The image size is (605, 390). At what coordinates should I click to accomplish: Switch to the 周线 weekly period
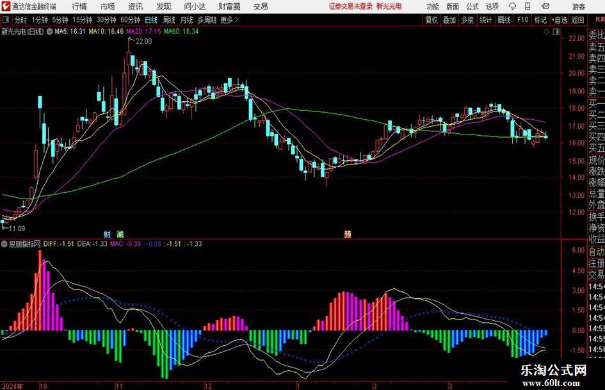coord(168,20)
